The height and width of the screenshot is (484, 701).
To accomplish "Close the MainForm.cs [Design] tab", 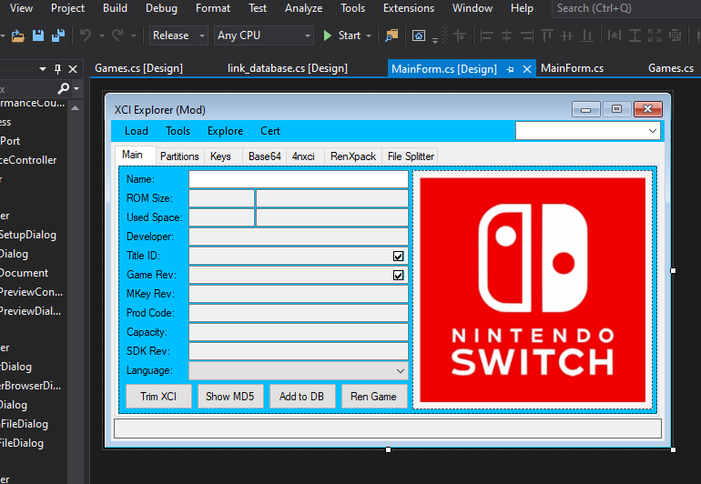I will tap(527, 69).
